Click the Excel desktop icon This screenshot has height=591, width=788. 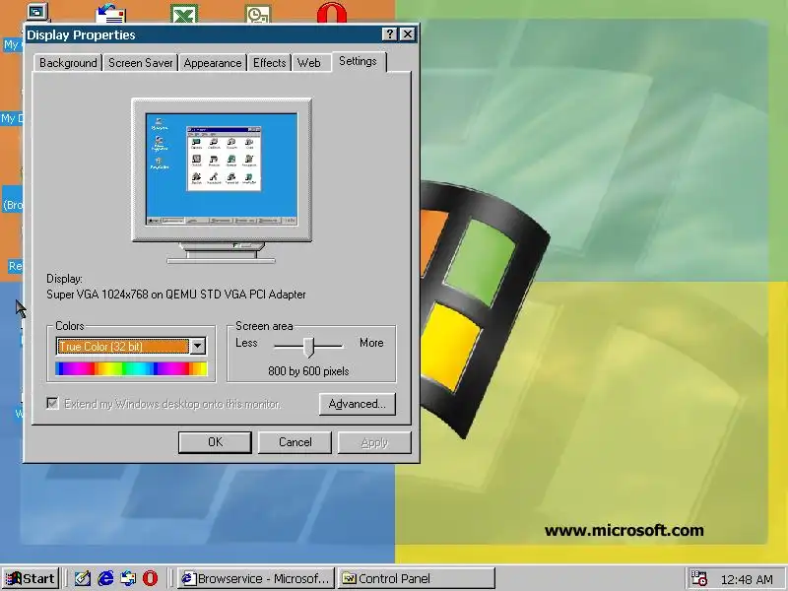(184, 14)
